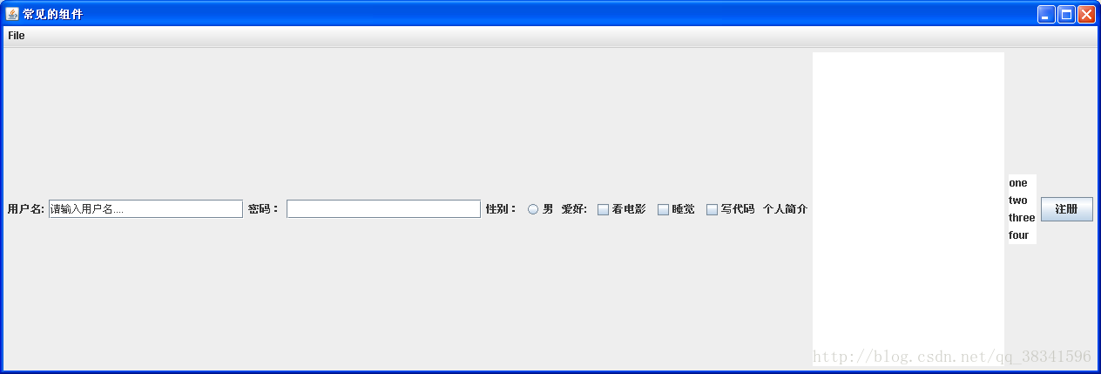Enable the 写代码 checkbox
1101x374 pixels.
(712, 209)
